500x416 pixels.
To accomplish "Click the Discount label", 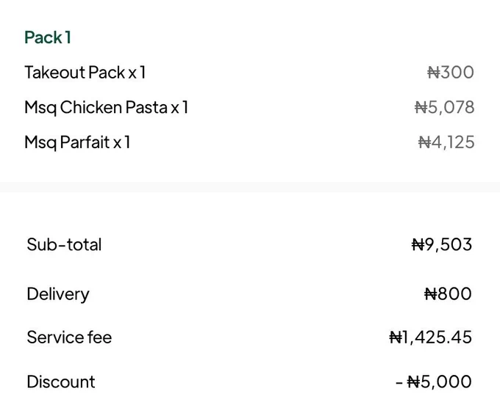I will 60,382.
